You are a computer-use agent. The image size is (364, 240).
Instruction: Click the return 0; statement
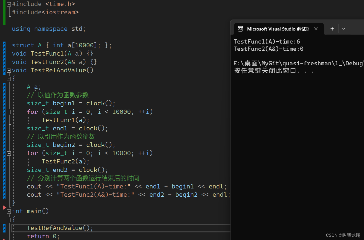[x=43, y=236]
